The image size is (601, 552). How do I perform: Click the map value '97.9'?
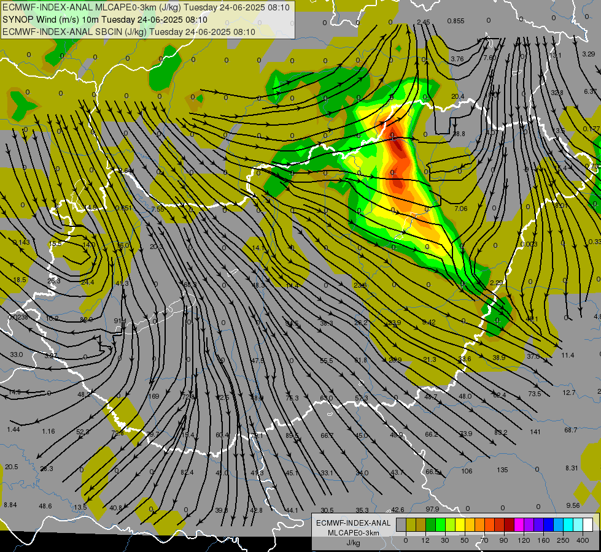(432, 509)
